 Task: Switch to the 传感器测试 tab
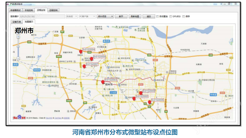click(x=16, y=10)
